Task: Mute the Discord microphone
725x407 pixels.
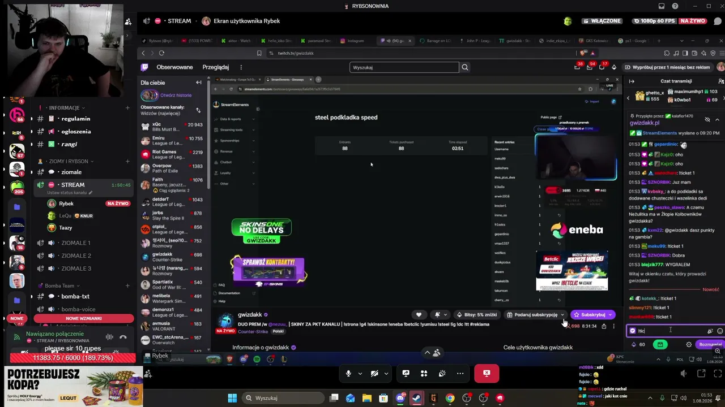Action: pos(348,373)
